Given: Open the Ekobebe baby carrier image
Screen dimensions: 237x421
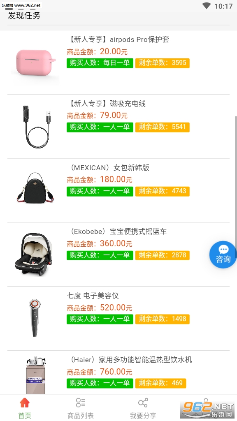Looking at the screenshot, I should pyautogui.click(x=33, y=254).
